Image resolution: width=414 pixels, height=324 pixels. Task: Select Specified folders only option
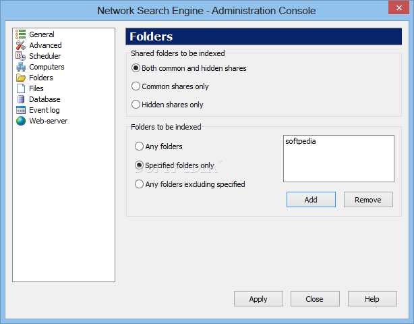(174, 165)
